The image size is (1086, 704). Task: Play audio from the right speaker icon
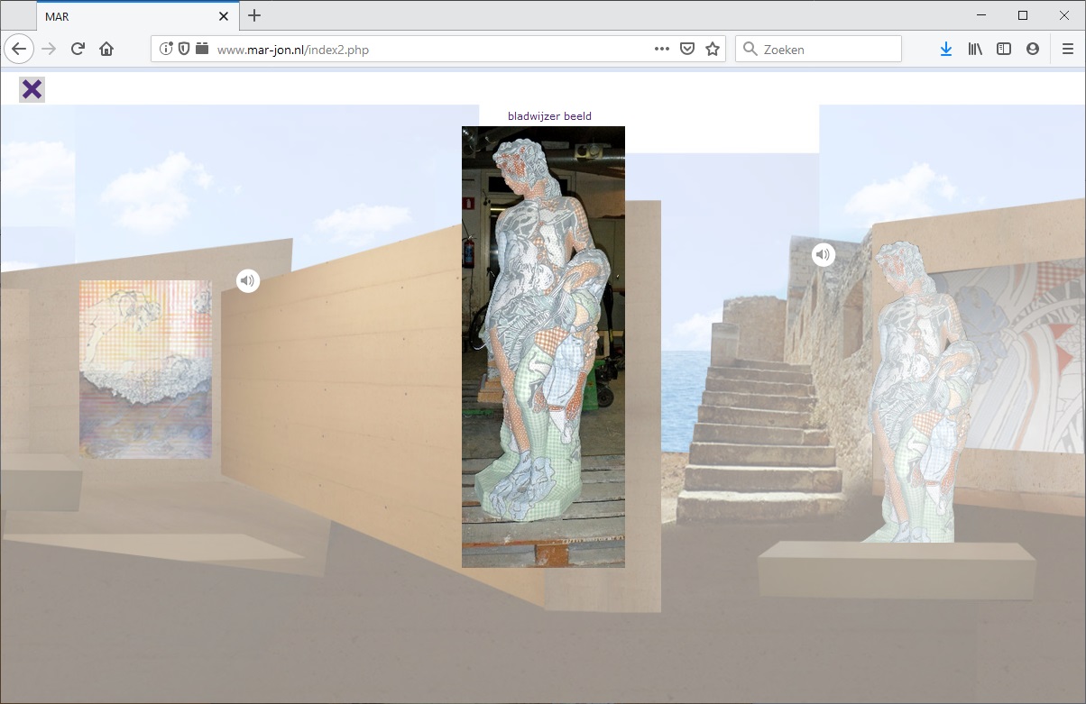823,255
